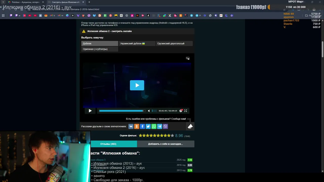Open a new browser tab

click(x=89, y=2)
